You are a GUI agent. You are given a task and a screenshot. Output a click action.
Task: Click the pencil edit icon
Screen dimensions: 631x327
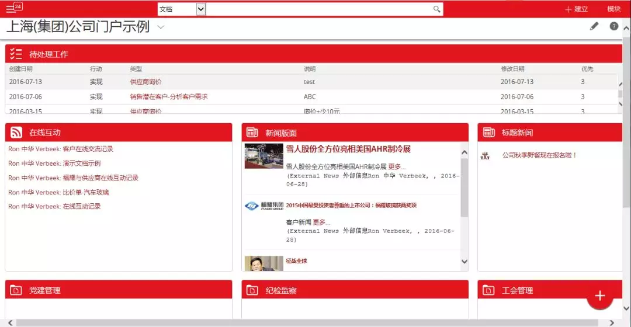594,26
